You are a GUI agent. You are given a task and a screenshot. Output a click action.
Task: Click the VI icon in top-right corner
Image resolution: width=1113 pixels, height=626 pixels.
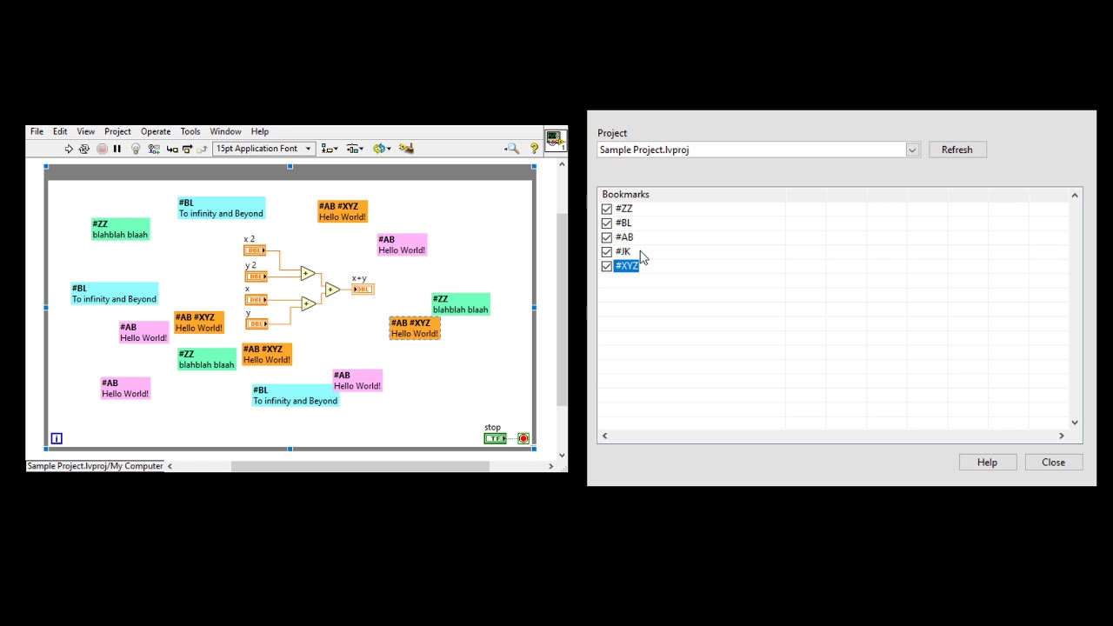tap(555, 139)
